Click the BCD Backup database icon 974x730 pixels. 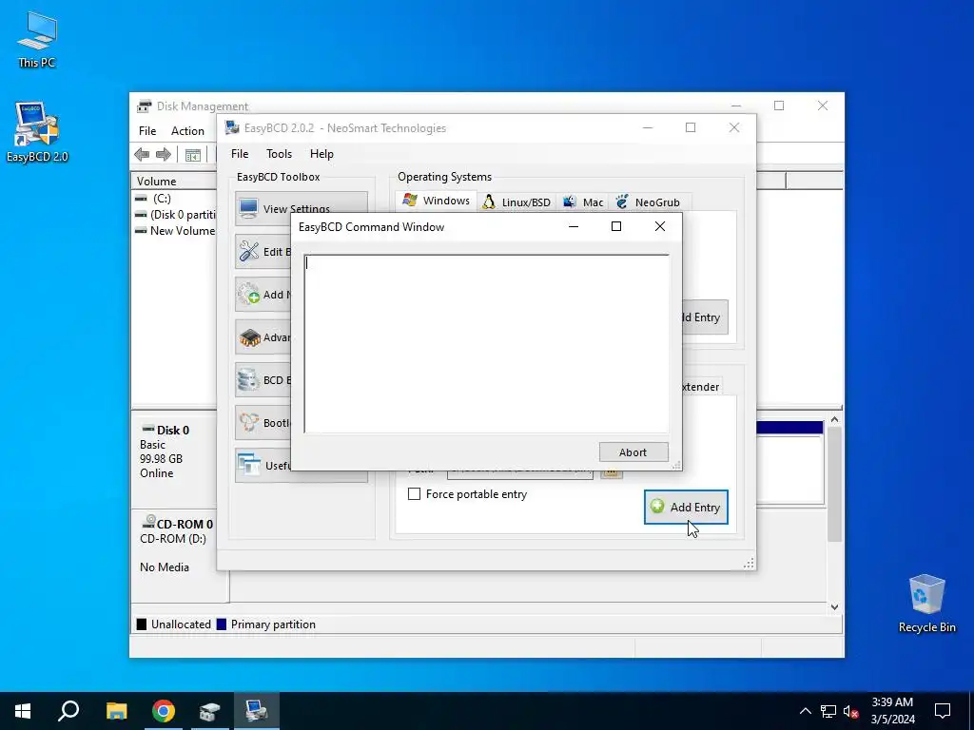pyautogui.click(x=248, y=380)
